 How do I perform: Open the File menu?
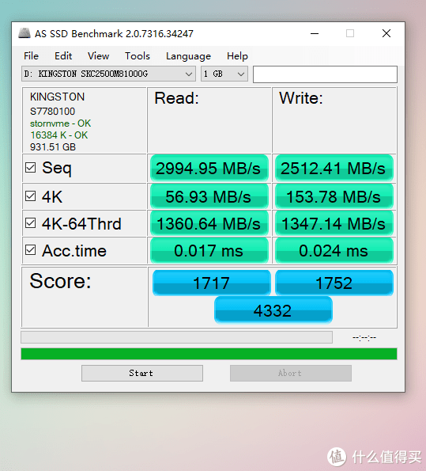[x=31, y=56]
